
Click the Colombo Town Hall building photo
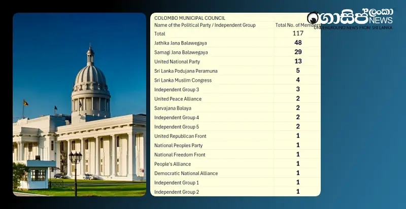point(79,104)
